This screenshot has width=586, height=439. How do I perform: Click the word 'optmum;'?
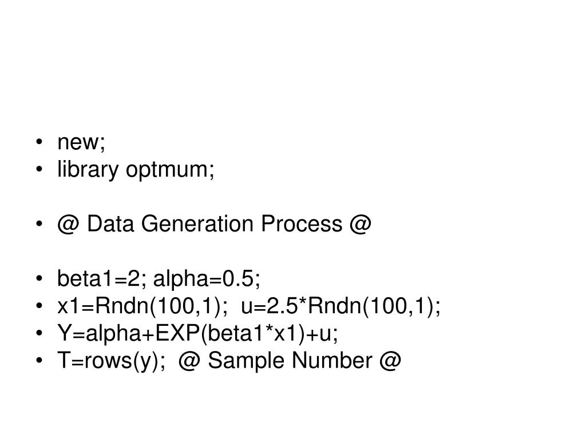(x=170, y=171)
